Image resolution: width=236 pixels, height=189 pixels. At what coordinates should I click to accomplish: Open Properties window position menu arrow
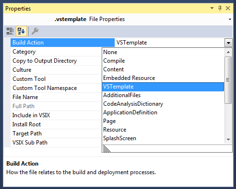tap(212, 8)
